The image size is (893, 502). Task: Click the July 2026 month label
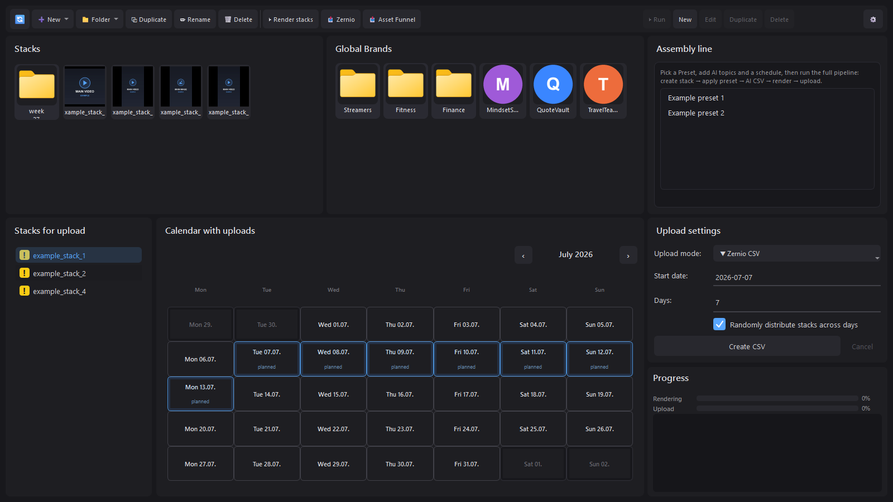(576, 254)
